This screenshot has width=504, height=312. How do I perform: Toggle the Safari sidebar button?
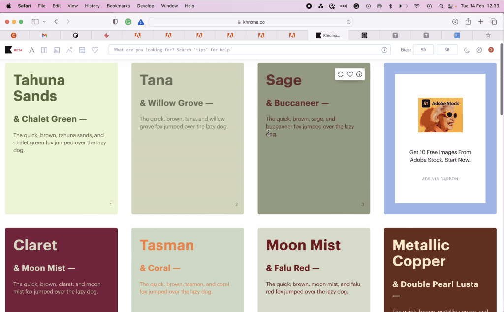(x=35, y=22)
